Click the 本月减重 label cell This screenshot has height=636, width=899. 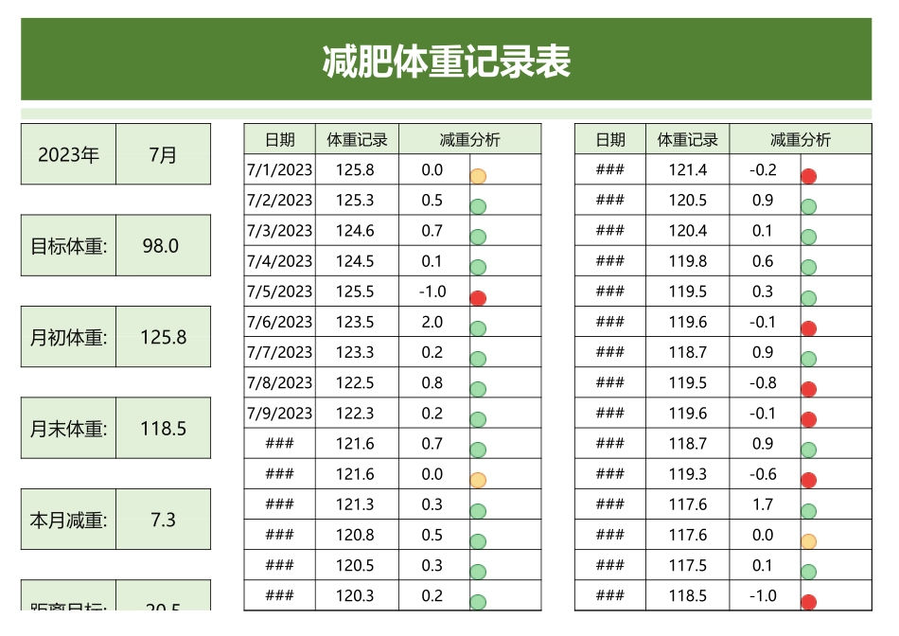(x=68, y=520)
